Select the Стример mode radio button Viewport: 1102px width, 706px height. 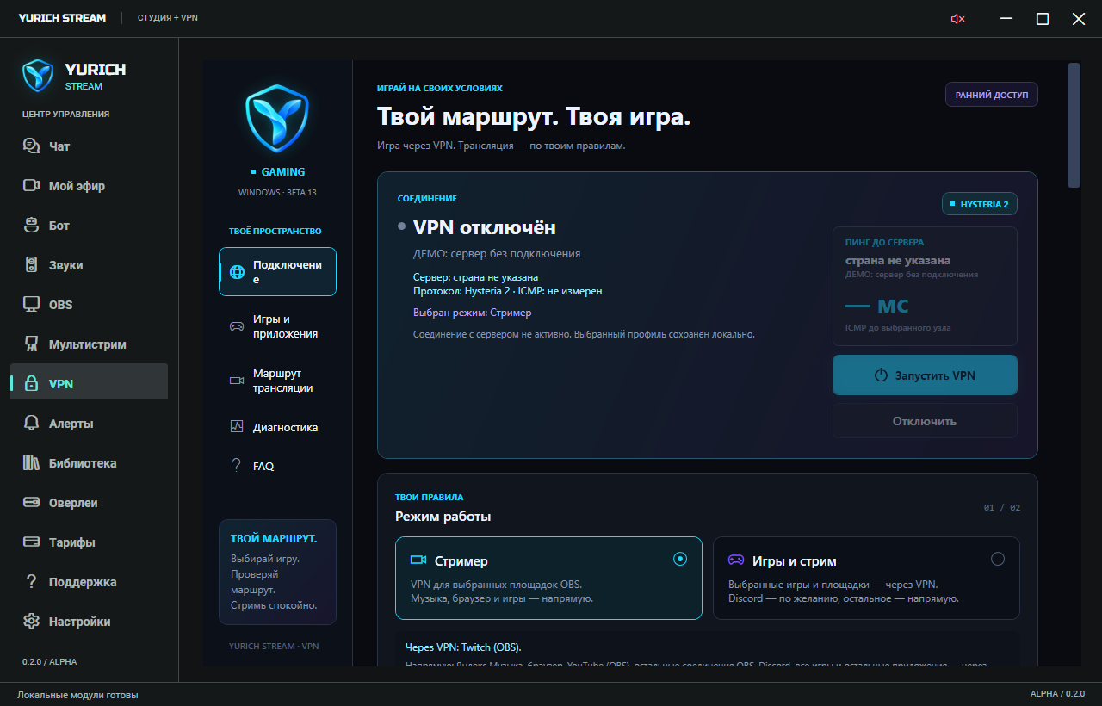[680, 559]
